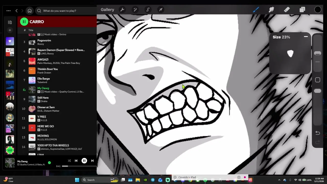Play AWGAZI track
Screen dimensions: 327x184
click(57, 61)
